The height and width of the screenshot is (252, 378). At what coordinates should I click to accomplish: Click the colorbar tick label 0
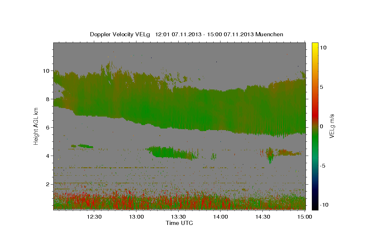pyautogui.click(x=322, y=126)
